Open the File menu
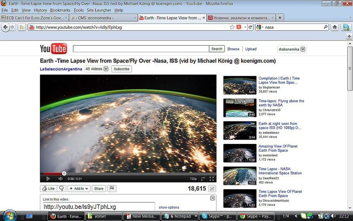353x221 pixels. click(5, 10)
